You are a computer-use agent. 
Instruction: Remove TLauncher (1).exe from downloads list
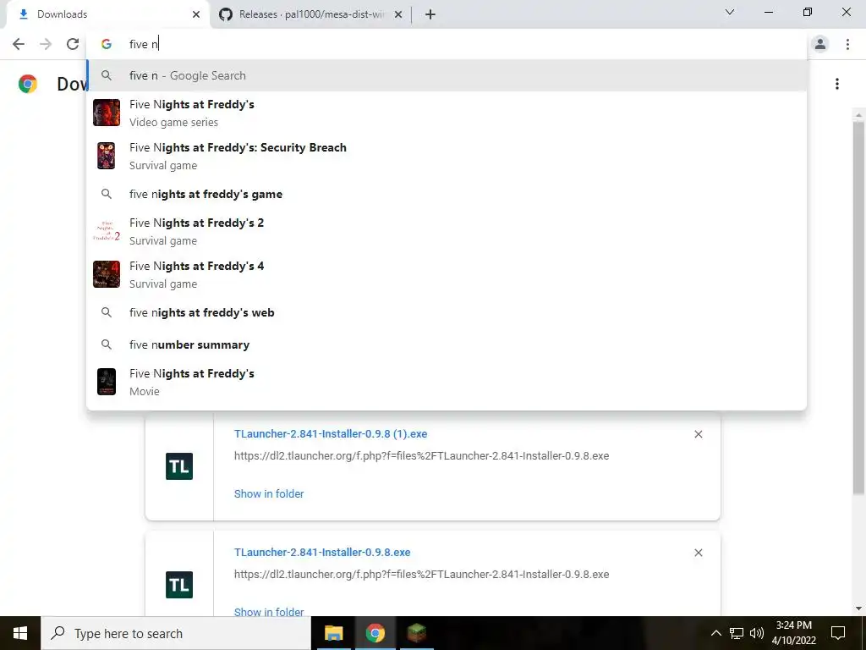pos(698,434)
